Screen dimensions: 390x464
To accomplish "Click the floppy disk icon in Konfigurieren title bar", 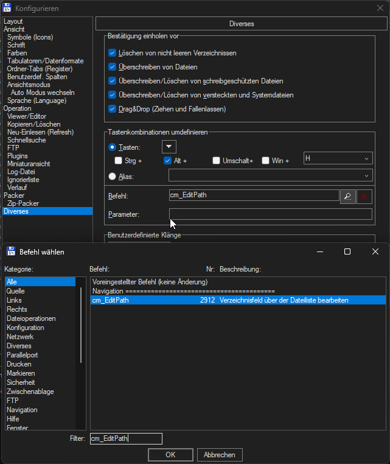I will [7, 7].
